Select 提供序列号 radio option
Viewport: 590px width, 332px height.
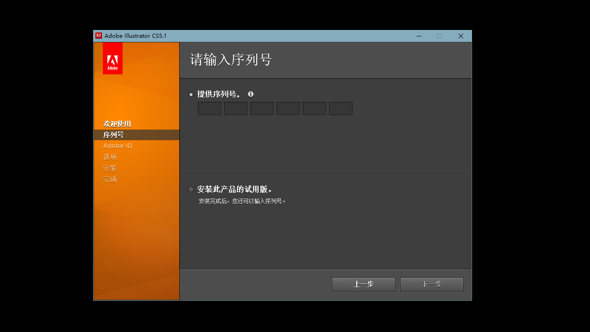click(x=191, y=94)
